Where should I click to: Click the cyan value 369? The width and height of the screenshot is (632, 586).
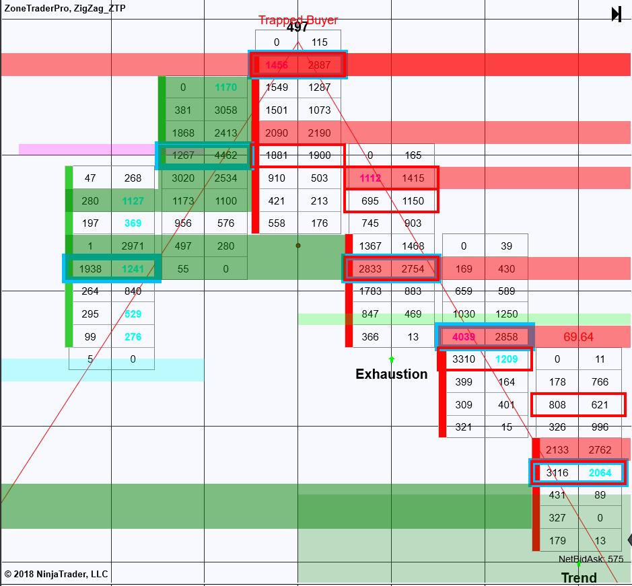pyautogui.click(x=133, y=223)
